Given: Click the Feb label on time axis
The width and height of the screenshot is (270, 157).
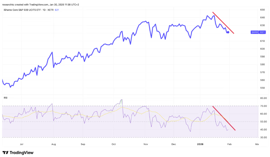Looking at the screenshot, I should tap(229, 144).
